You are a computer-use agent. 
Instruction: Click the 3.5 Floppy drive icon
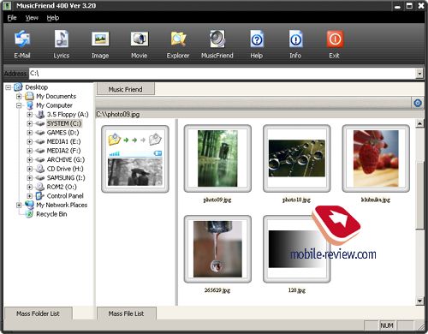point(40,115)
